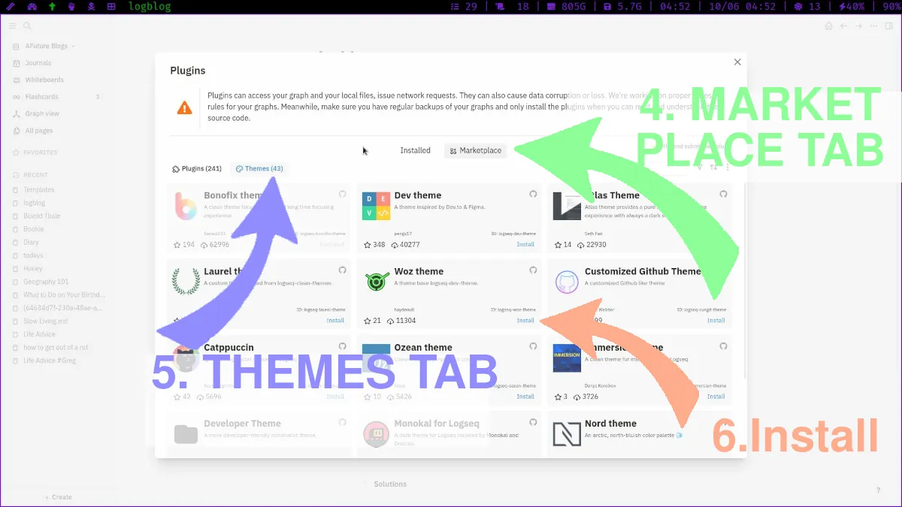Open GitHub icon on Monokai for Logseq card

pos(533,422)
